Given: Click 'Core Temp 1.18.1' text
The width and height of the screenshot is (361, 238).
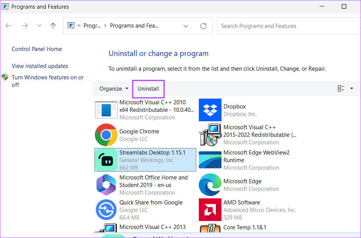Looking at the screenshot, I should point(245,227).
